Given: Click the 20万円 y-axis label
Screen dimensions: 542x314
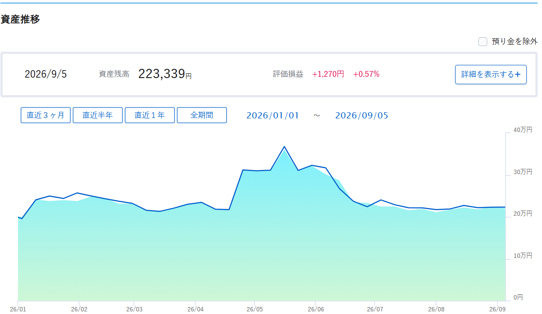Looking at the screenshot, I should point(523,214).
